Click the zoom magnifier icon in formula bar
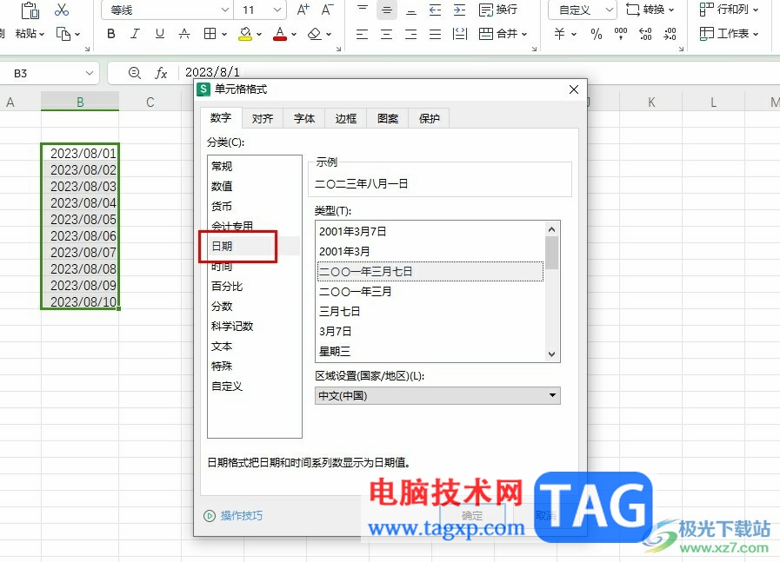This screenshot has height=562, width=780. click(134, 73)
